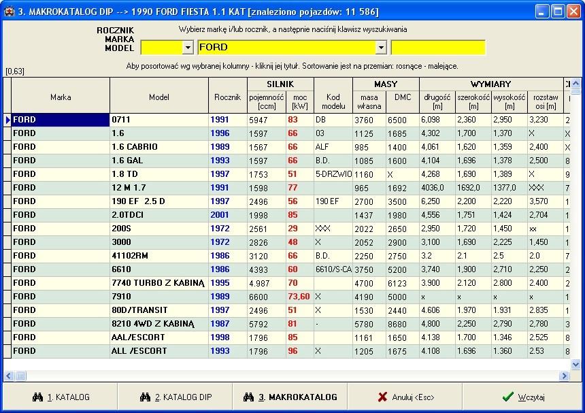Sort by the wysokość [m] column header
Viewport: 585px width, 413px height.
click(x=509, y=102)
